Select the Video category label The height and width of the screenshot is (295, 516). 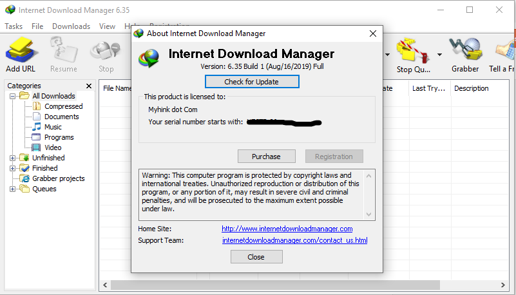point(53,147)
